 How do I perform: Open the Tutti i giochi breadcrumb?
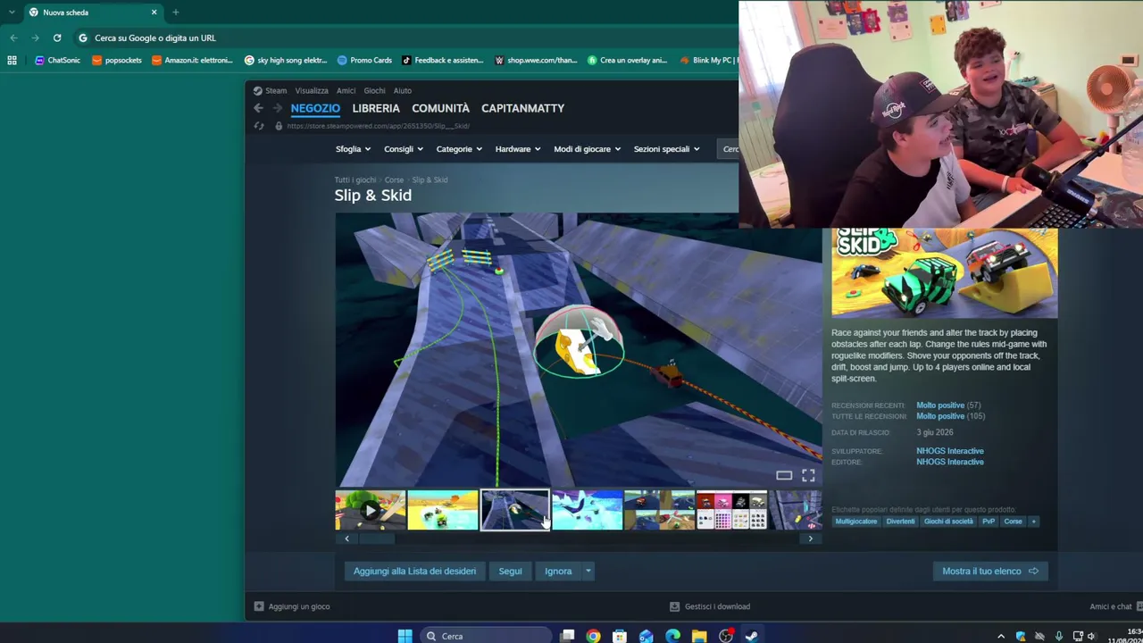coord(355,180)
